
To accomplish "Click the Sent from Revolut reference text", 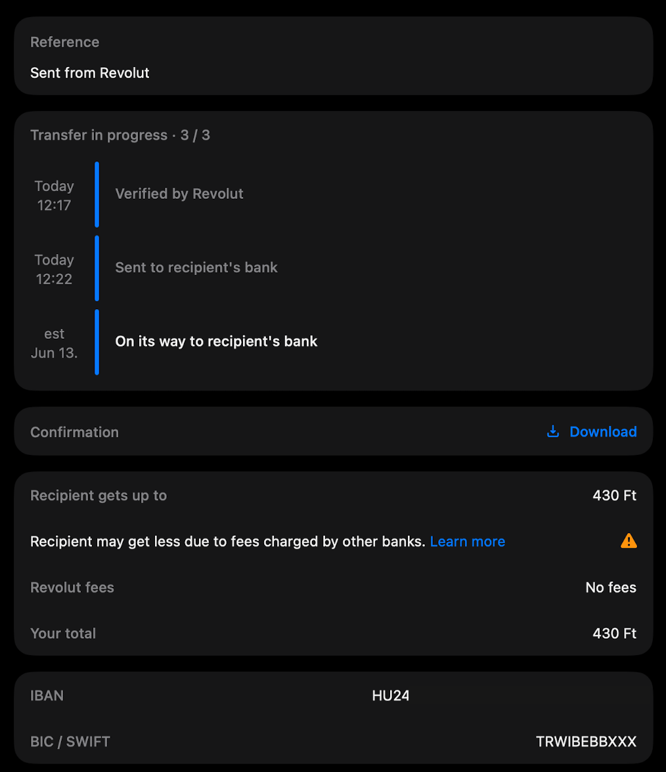I will tap(90, 73).
